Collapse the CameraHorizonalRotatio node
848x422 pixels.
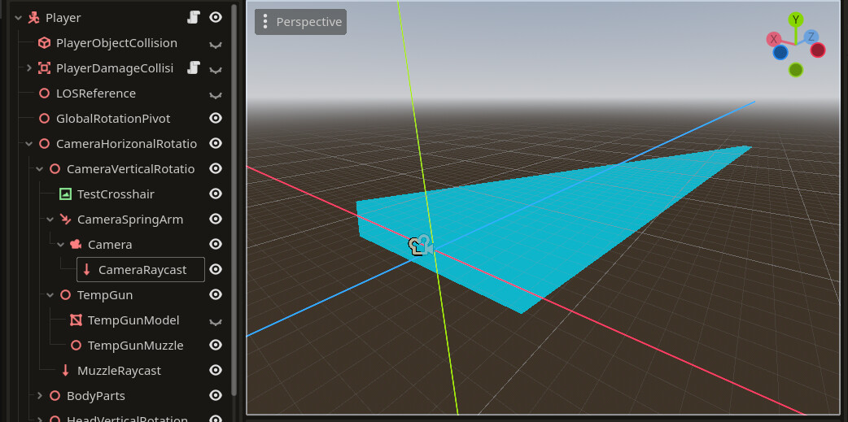(28, 144)
